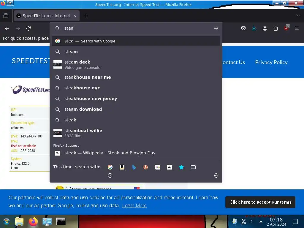Click the ISP value Datacamp

(18, 115)
